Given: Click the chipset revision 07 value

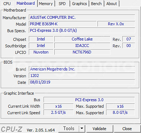Looking at the screenshot, I should coord(128,39).
